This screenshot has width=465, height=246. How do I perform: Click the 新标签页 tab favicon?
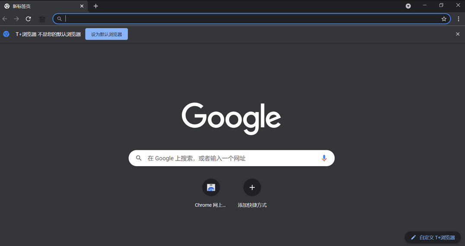tap(7, 6)
